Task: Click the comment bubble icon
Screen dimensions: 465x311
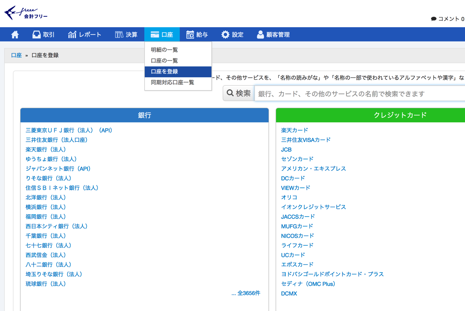Action: tap(434, 19)
